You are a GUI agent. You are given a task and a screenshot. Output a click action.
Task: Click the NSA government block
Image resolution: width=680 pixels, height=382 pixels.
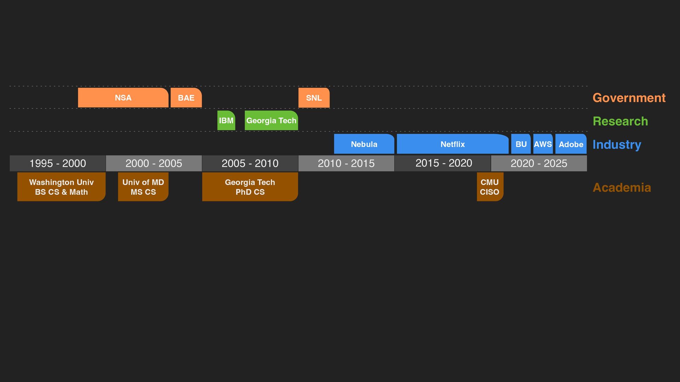(x=123, y=98)
